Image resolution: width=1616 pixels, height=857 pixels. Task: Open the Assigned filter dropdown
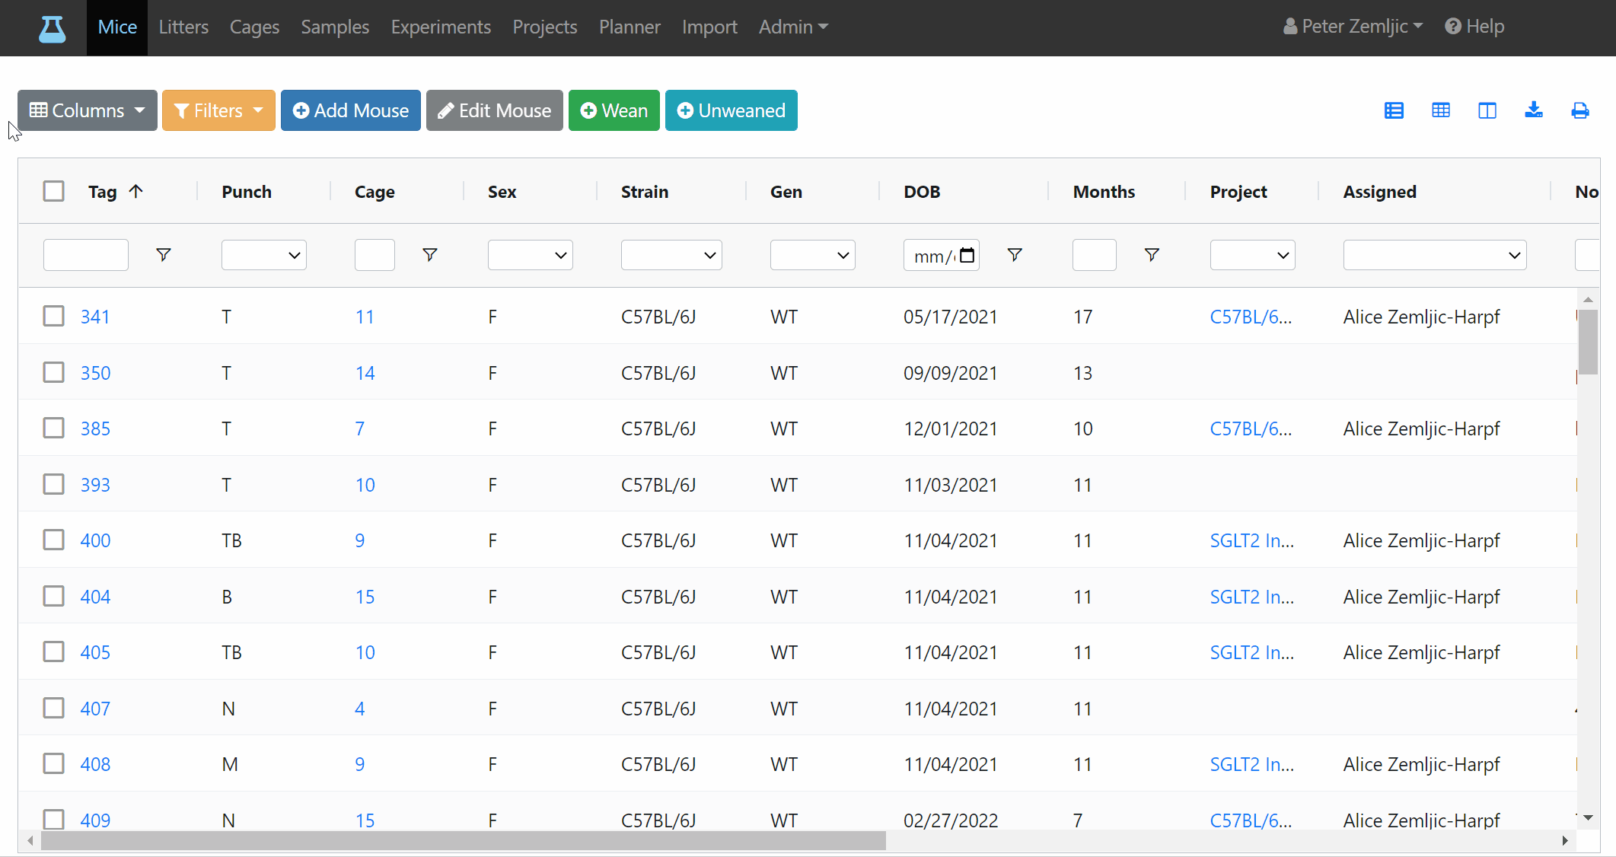[1435, 255]
